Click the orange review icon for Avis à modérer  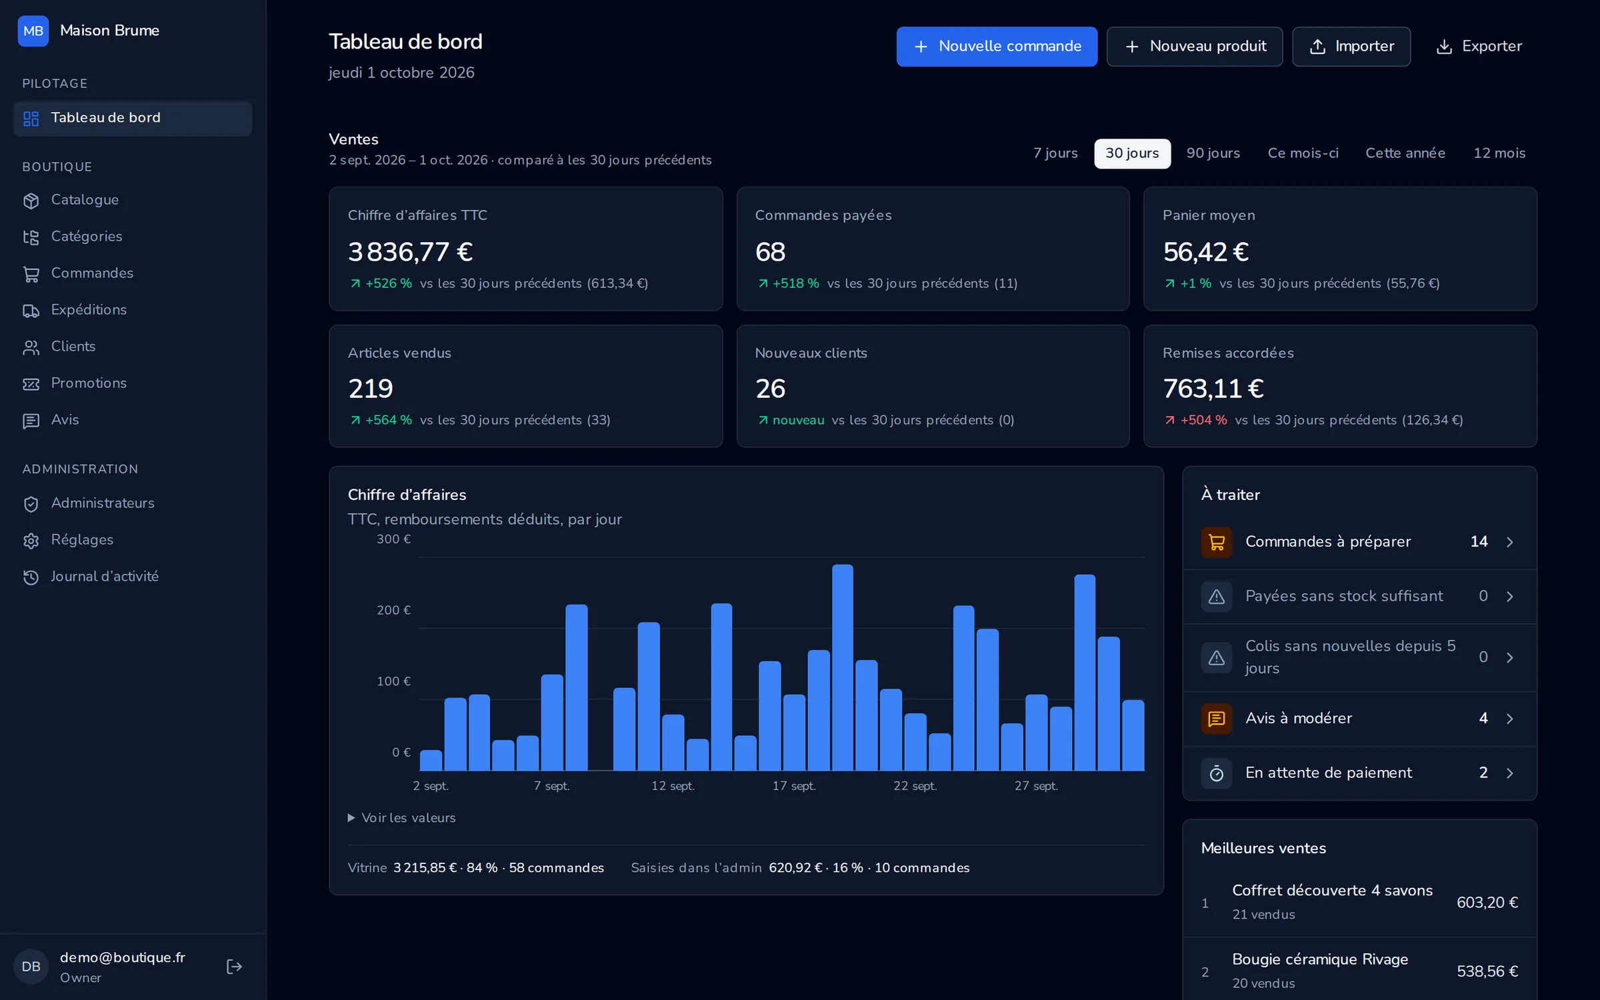click(x=1217, y=719)
